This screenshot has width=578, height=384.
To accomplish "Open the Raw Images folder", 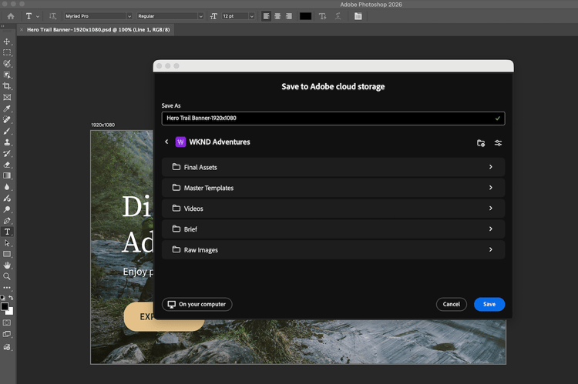I will pos(333,249).
